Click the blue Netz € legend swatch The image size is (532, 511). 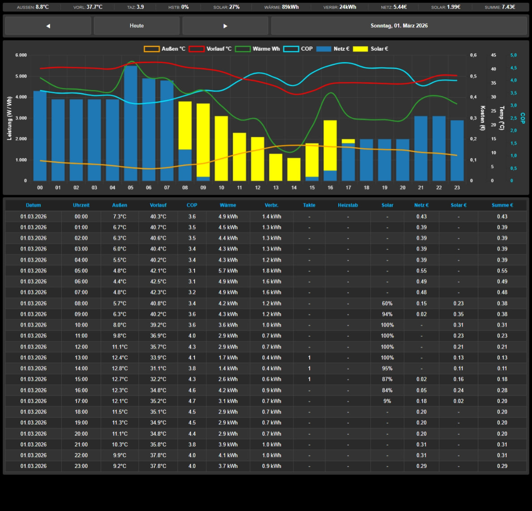[x=323, y=49]
